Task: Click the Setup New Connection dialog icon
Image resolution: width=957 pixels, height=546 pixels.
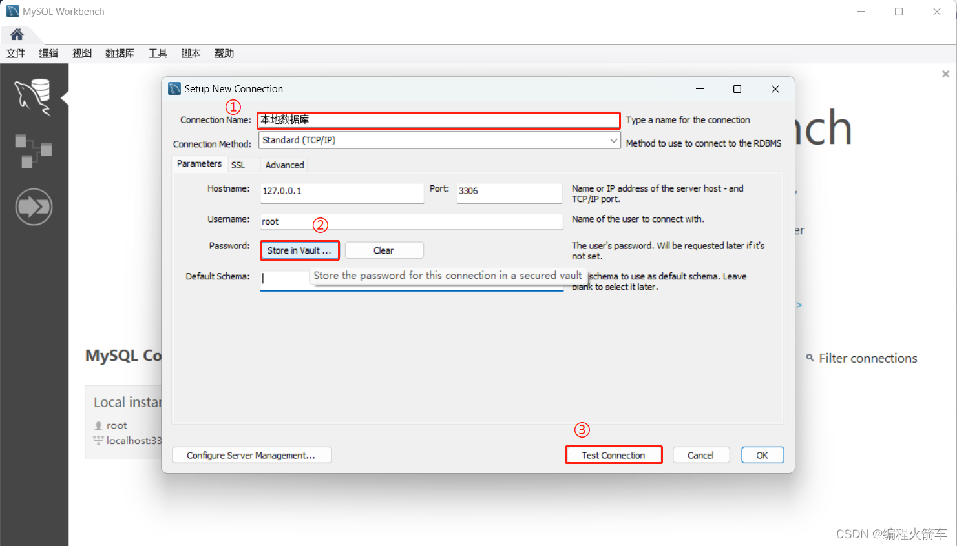Action: 174,88
